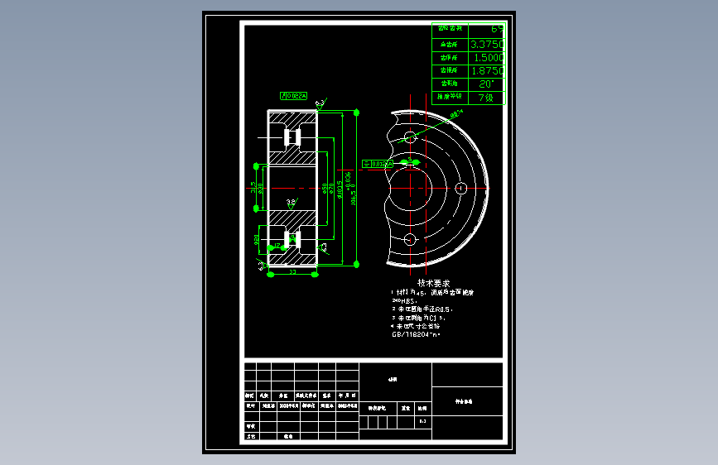This screenshot has height=465, width=718.
Task: Select the ø70 diameter dimension
Action: [331, 188]
